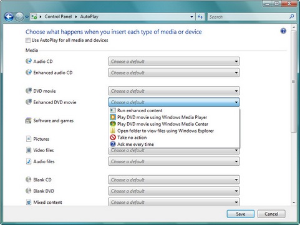Image resolution: width=300 pixels, height=225 pixels.
Task: Select Play DVD movie using Windows Media Center
Action: (x=174, y=124)
